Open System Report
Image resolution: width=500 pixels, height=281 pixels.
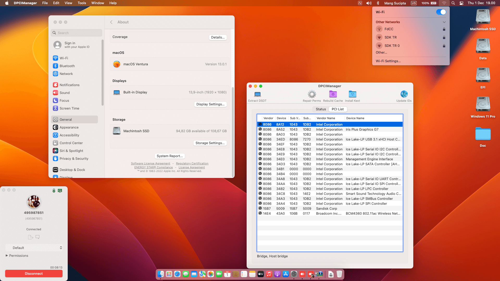point(170,156)
